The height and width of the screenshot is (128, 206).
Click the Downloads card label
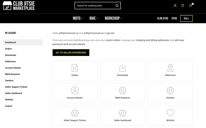point(122,75)
